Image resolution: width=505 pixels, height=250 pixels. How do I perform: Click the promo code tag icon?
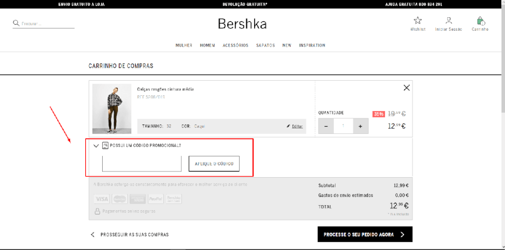[x=105, y=145]
